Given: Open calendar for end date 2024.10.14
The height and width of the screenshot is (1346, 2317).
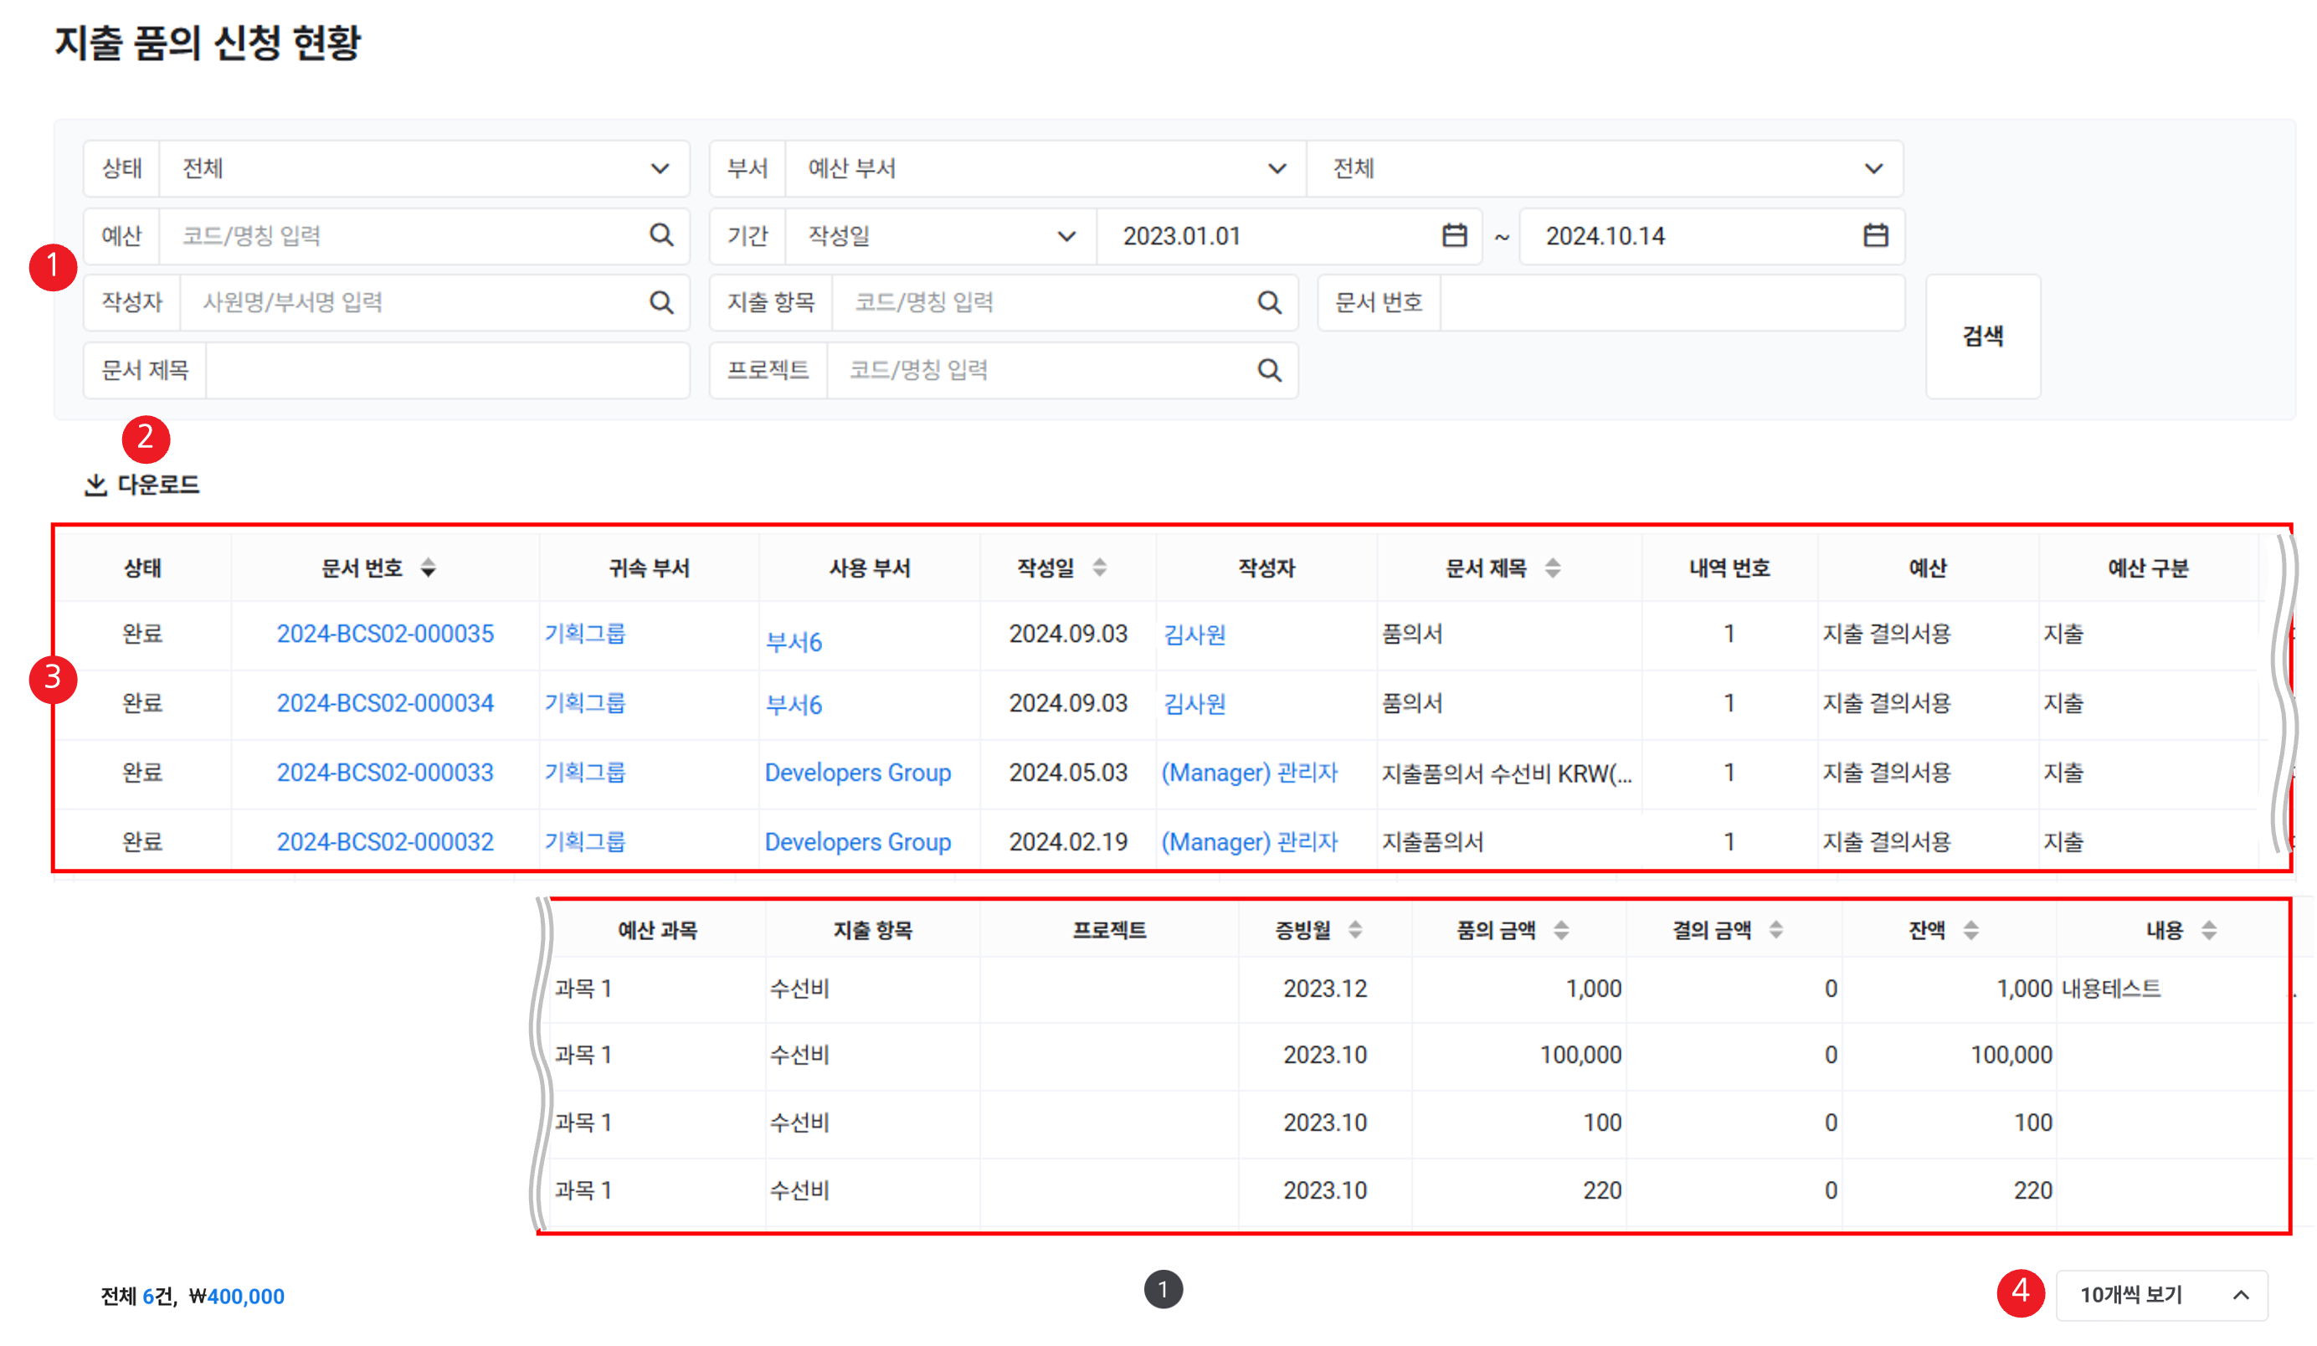Looking at the screenshot, I should click(x=1875, y=236).
